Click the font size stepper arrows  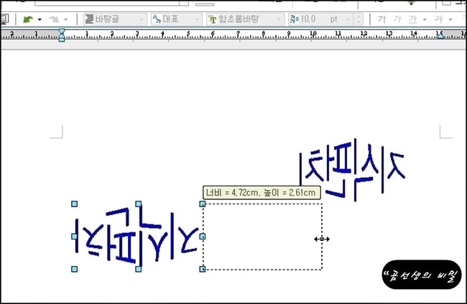pos(359,19)
